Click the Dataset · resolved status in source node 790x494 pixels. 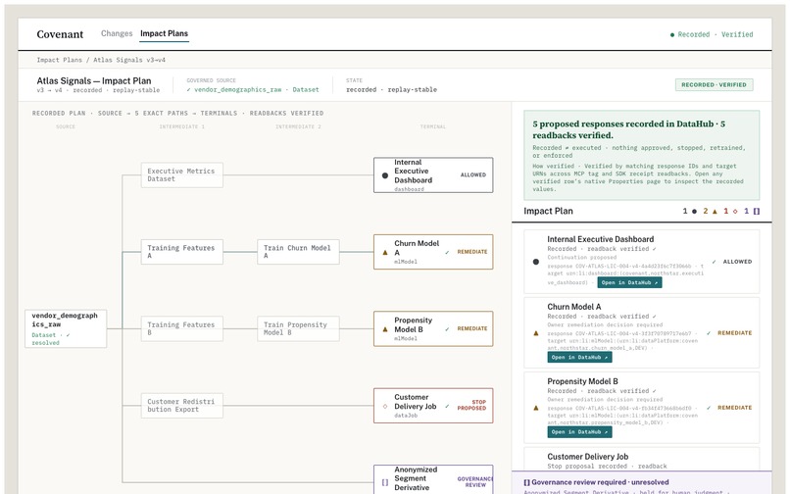click(50, 339)
